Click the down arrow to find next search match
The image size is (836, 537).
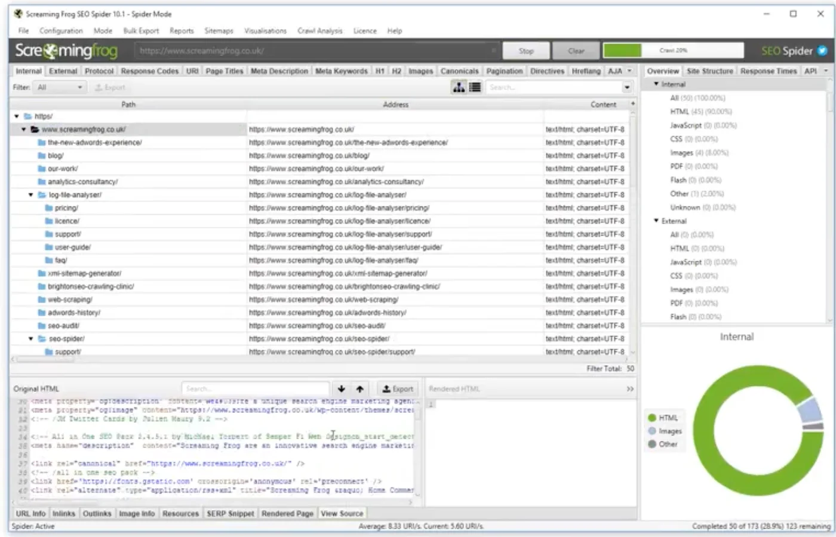click(342, 388)
